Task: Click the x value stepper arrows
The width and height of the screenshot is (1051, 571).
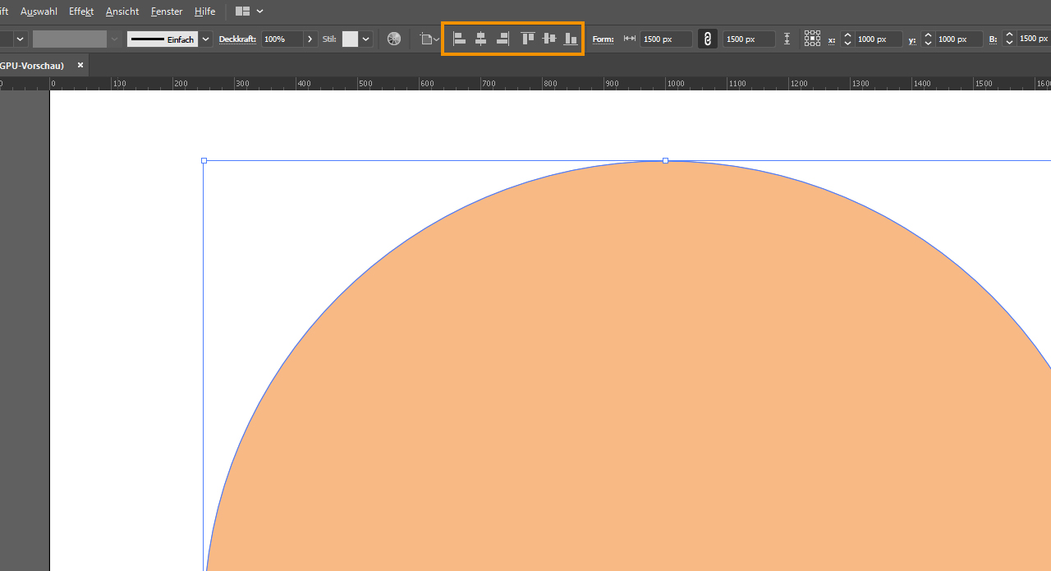Action: (x=847, y=39)
